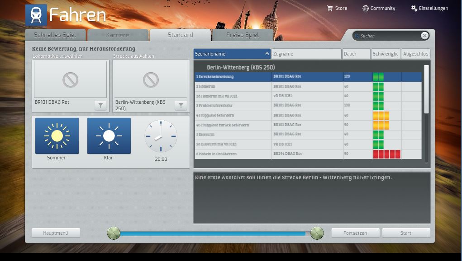
Task: Select scenario 3 Frühberufsverkehr
Action: pyautogui.click(x=308, y=106)
